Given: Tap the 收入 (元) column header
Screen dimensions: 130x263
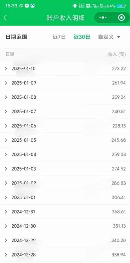Looking at the screenshot, I should [117, 54].
